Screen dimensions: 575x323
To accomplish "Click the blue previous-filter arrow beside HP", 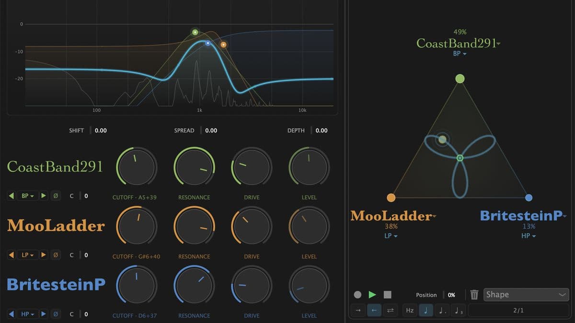I will coord(11,314).
